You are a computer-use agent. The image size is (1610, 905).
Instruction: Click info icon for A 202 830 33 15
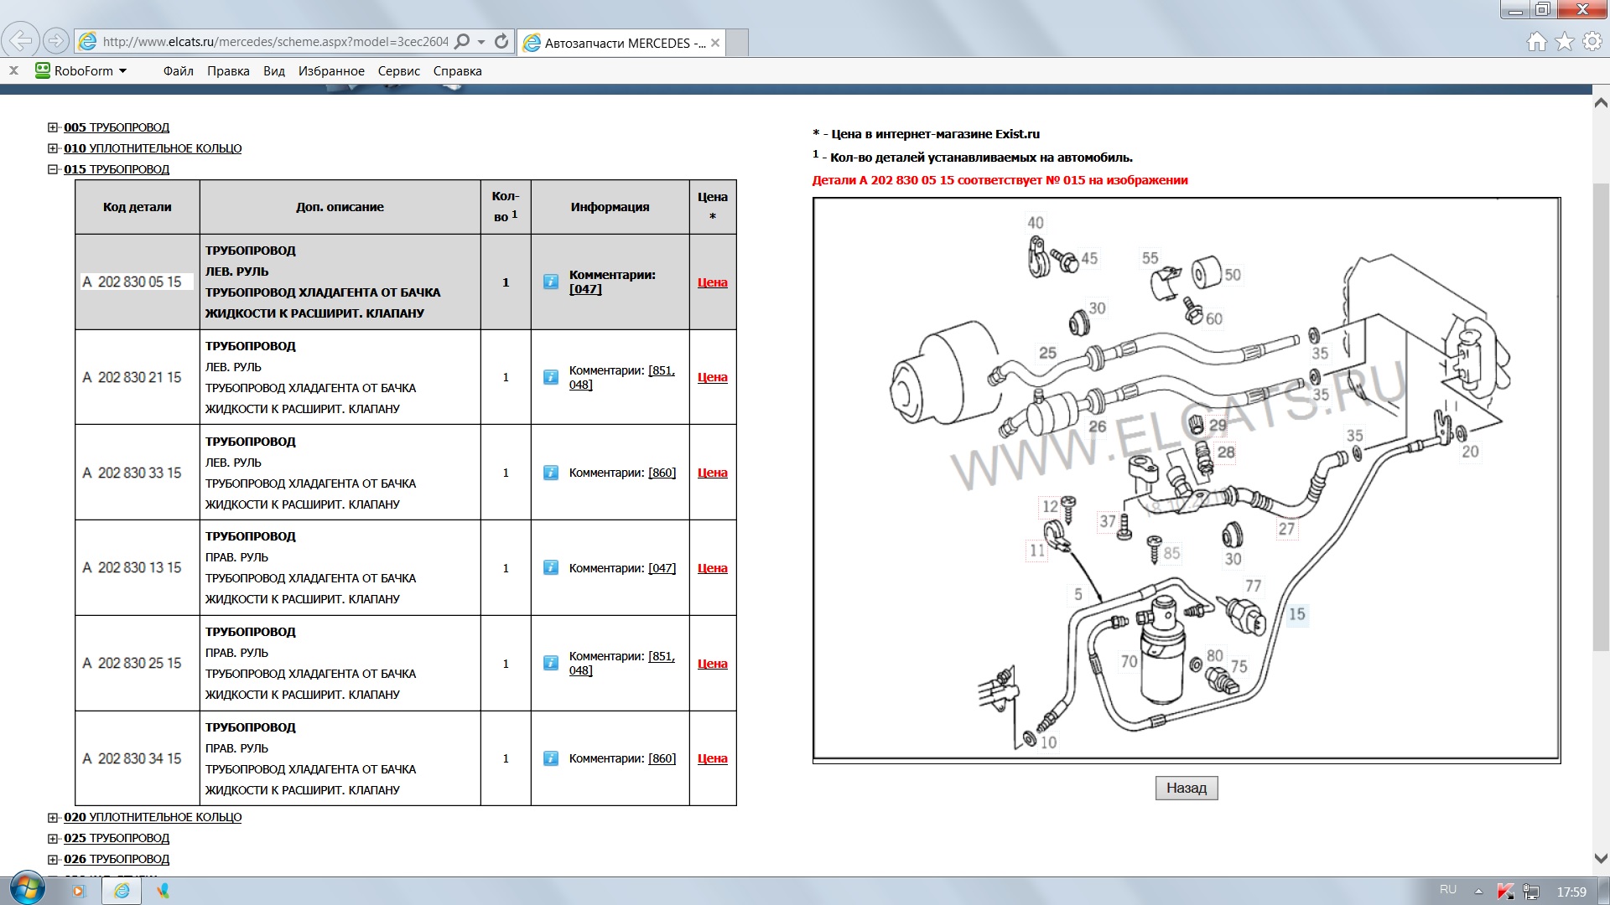pyautogui.click(x=551, y=473)
